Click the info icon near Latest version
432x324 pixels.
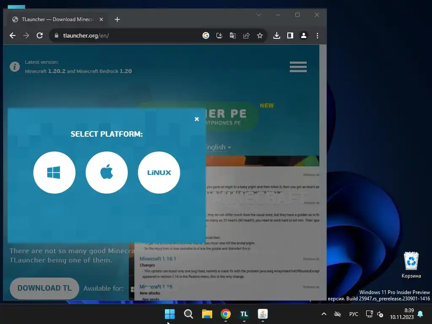(15, 67)
